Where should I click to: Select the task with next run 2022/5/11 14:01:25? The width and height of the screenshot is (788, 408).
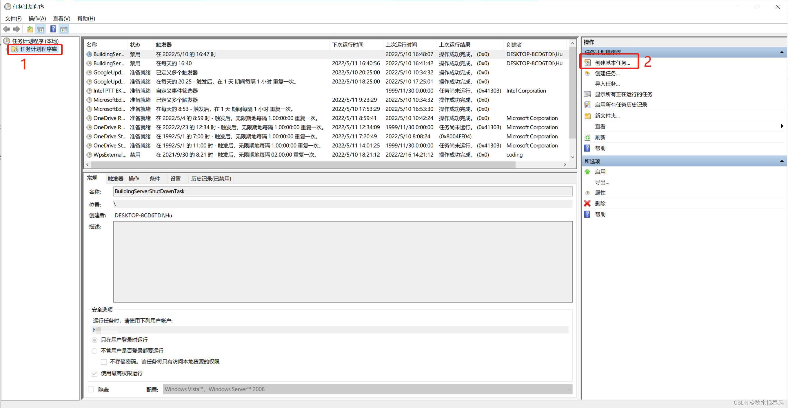coord(326,146)
